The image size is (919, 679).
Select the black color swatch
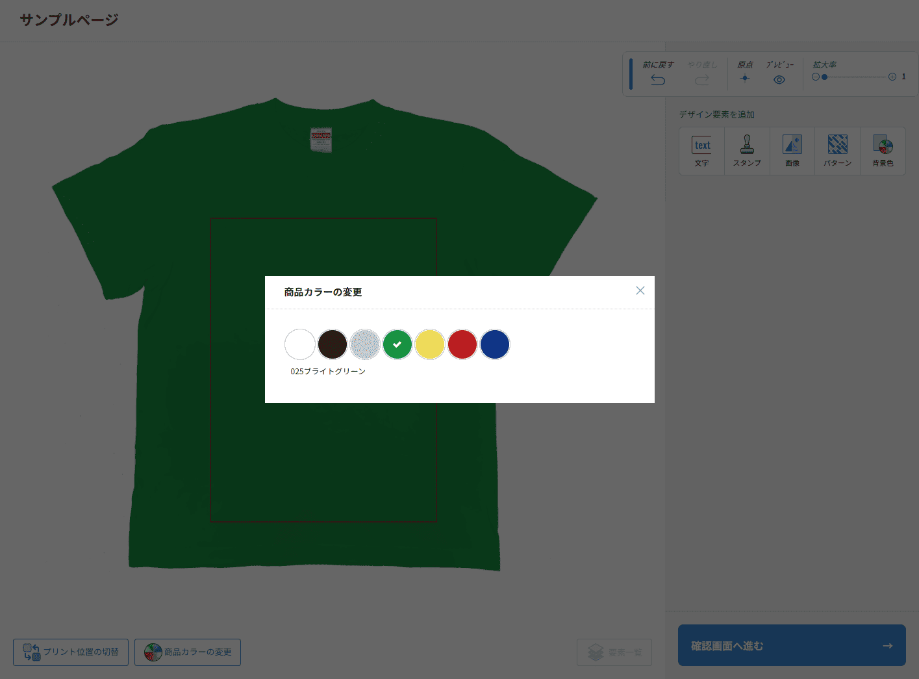click(x=333, y=344)
